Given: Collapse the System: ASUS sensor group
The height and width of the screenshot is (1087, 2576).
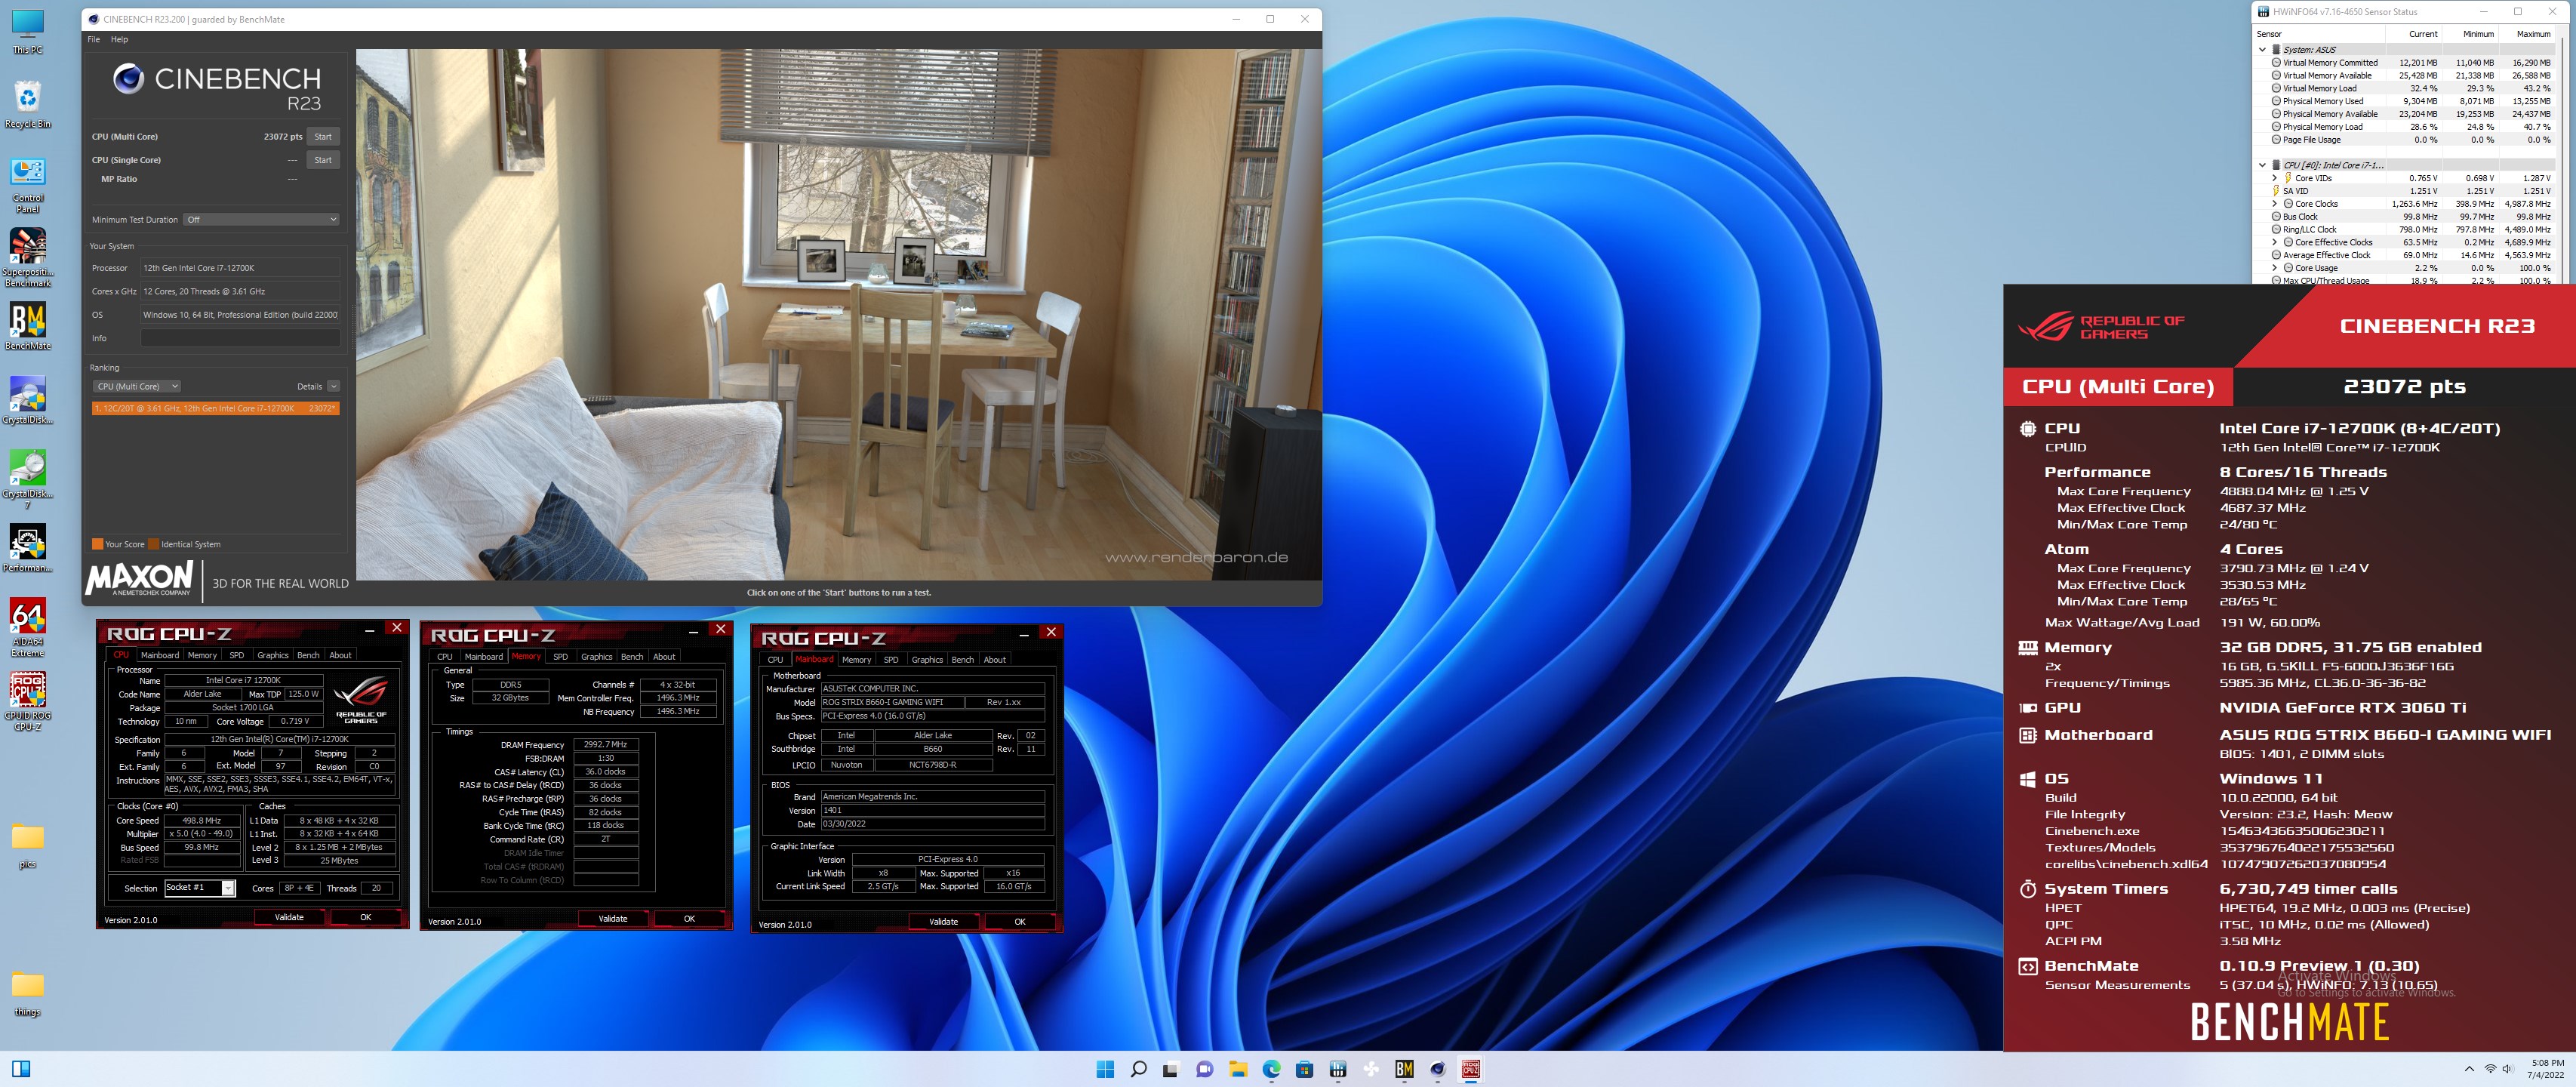Looking at the screenshot, I should tap(2263, 50).
